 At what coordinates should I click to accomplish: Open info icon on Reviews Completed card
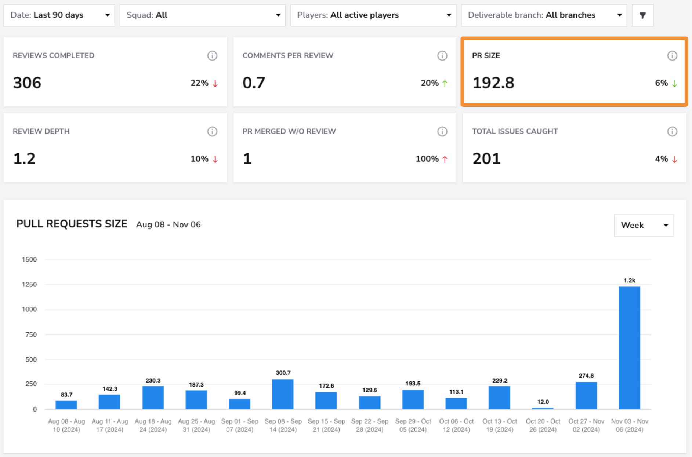click(212, 56)
